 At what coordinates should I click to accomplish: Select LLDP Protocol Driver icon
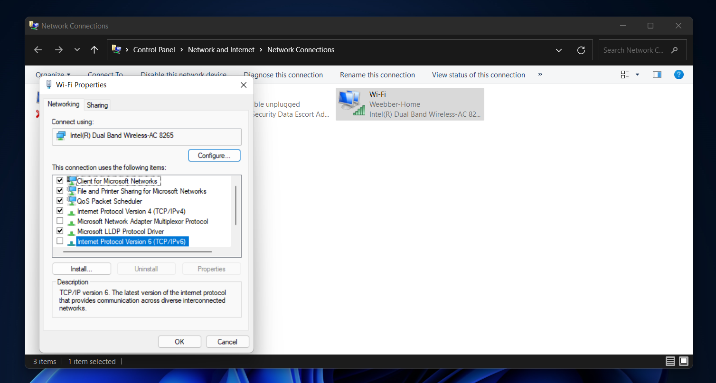click(x=71, y=232)
